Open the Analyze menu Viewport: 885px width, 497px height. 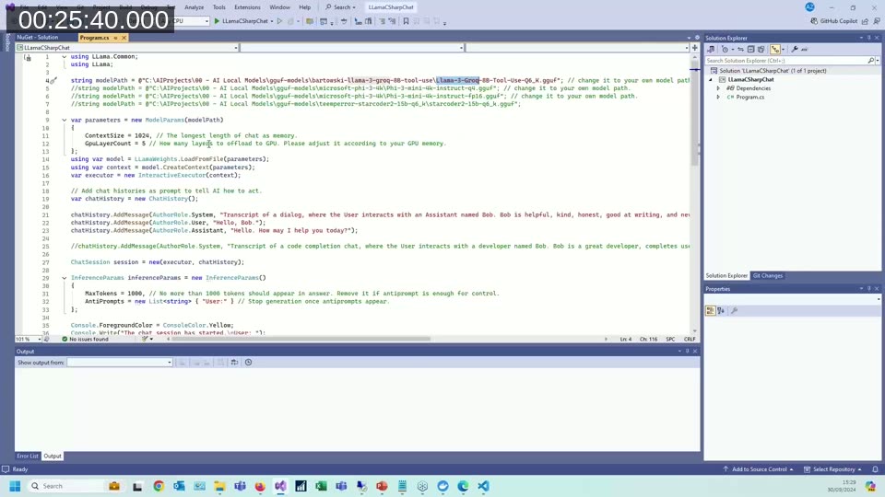point(195,7)
